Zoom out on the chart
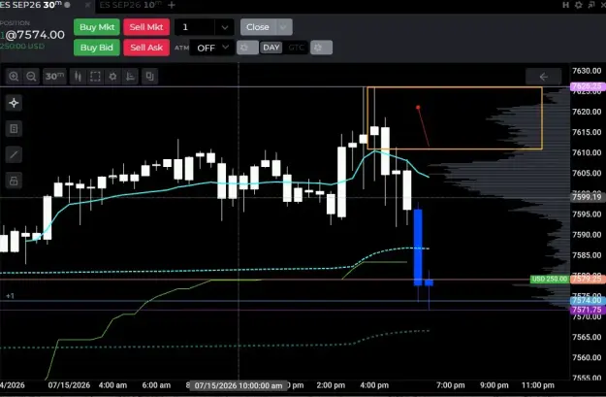This screenshot has height=397, width=606. (x=31, y=77)
